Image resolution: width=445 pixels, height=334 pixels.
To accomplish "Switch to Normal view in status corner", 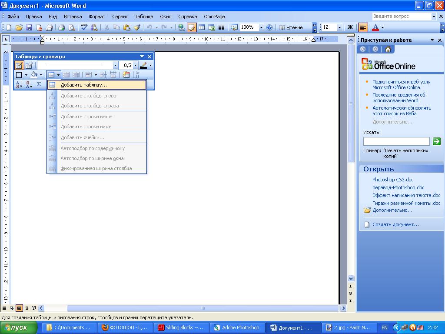I will pyautogui.click(x=4, y=308).
